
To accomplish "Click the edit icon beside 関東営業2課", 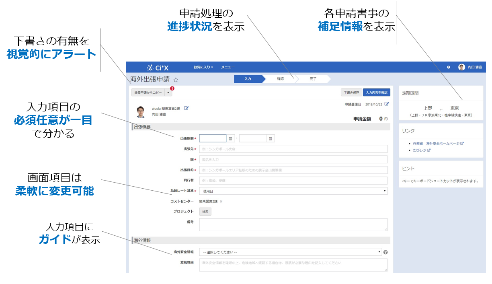I will (186, 108).
